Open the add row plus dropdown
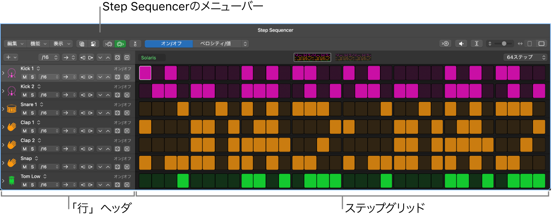 click(11, 58)
